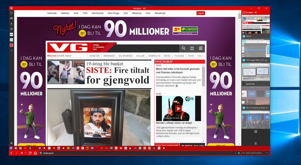This screenshot has height=165, width=301.
Task: Open the new tab plus button in the tab bar
Action: tap(256, 131)
